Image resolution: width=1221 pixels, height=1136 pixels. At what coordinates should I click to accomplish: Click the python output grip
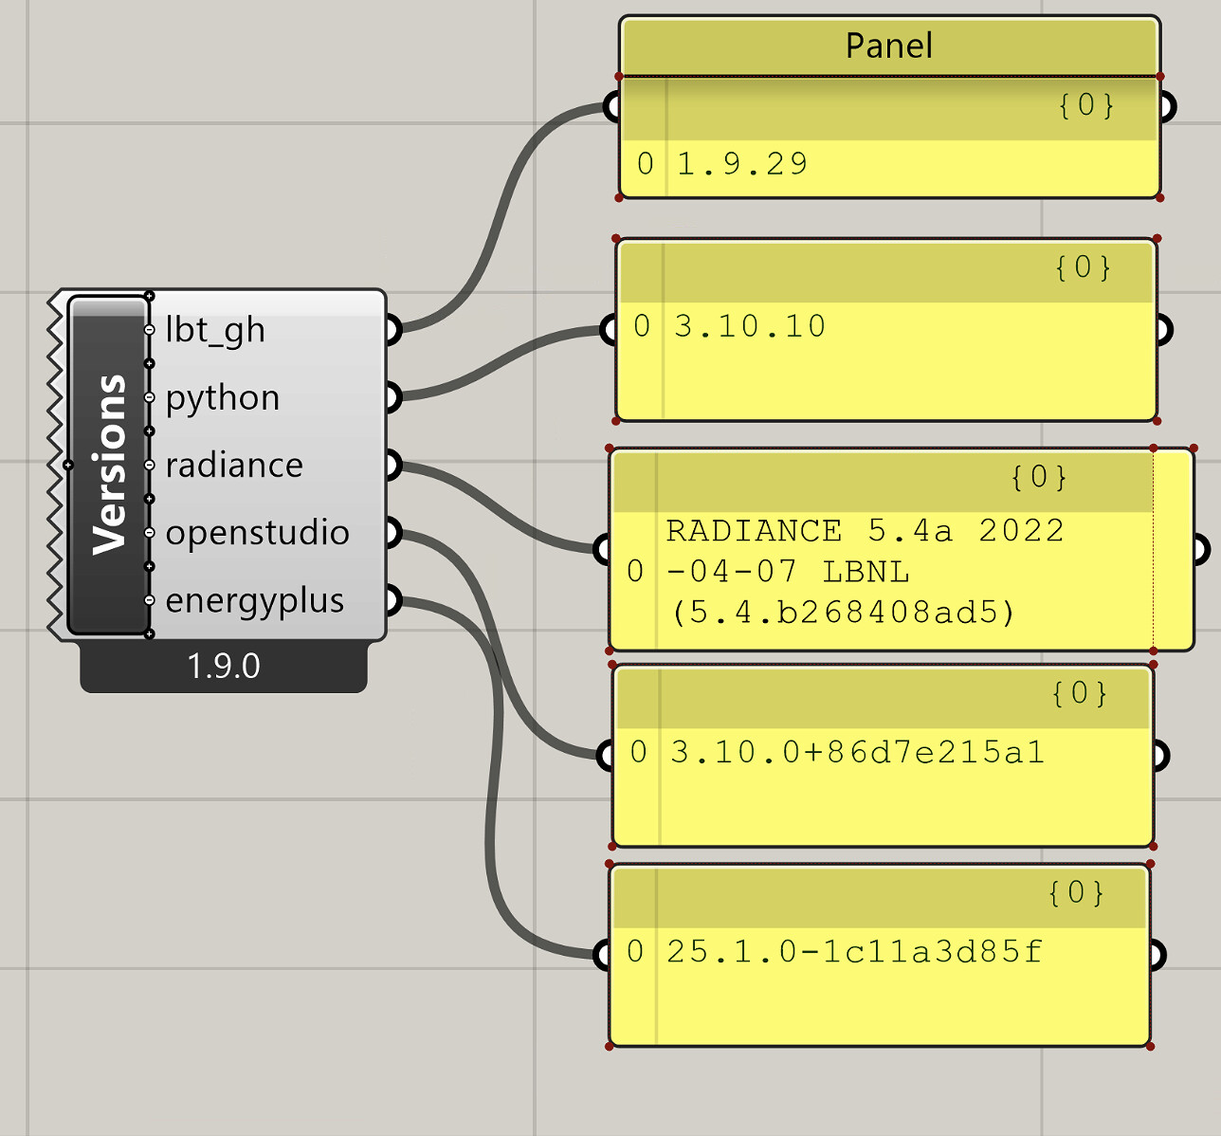coord(393,397)
